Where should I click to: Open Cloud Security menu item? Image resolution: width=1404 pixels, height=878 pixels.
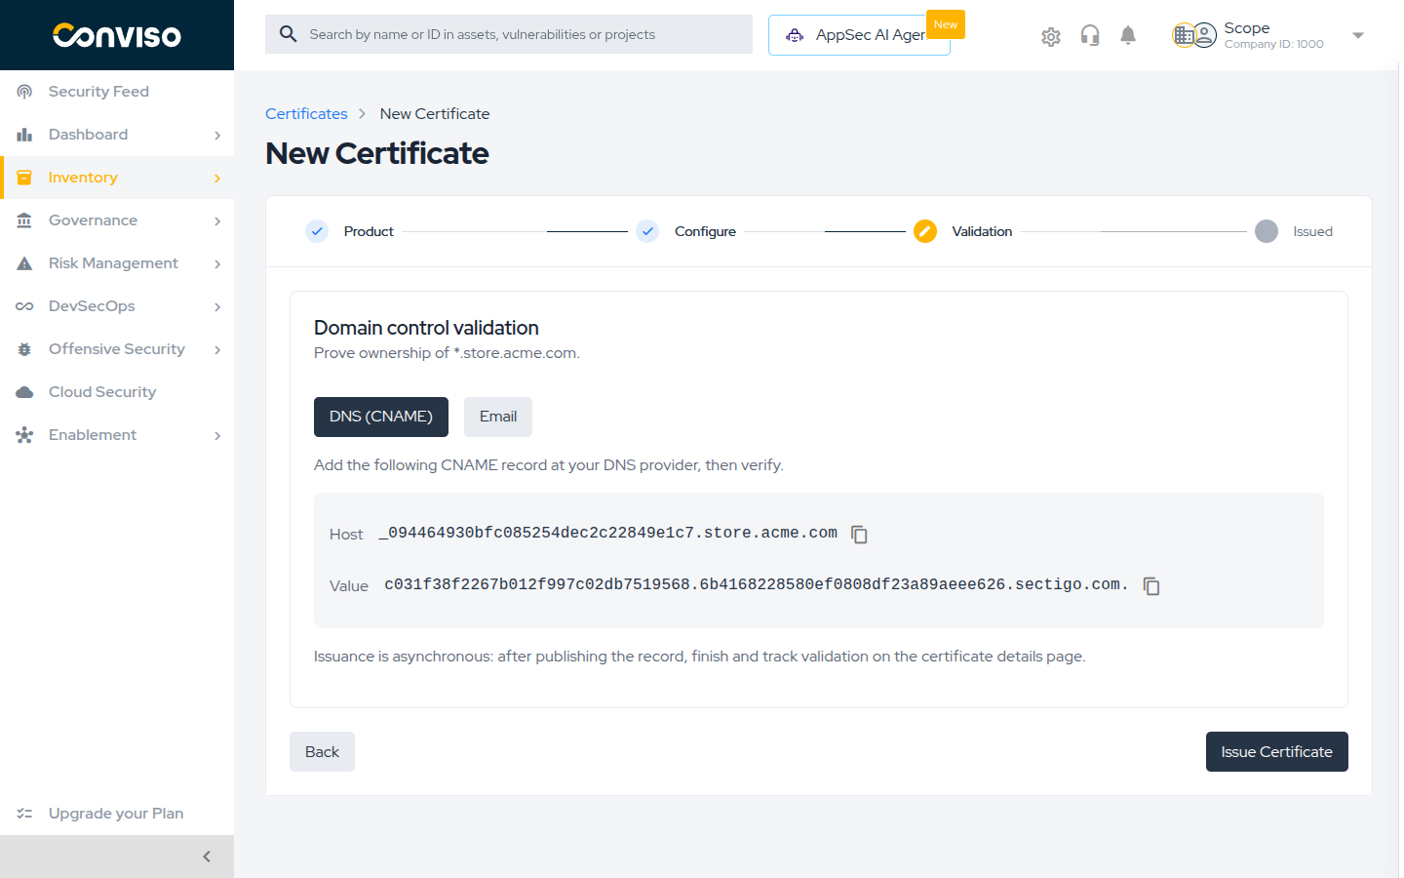coord(117,392)
